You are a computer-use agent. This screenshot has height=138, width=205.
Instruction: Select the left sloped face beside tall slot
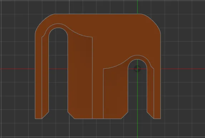[80, 76]
